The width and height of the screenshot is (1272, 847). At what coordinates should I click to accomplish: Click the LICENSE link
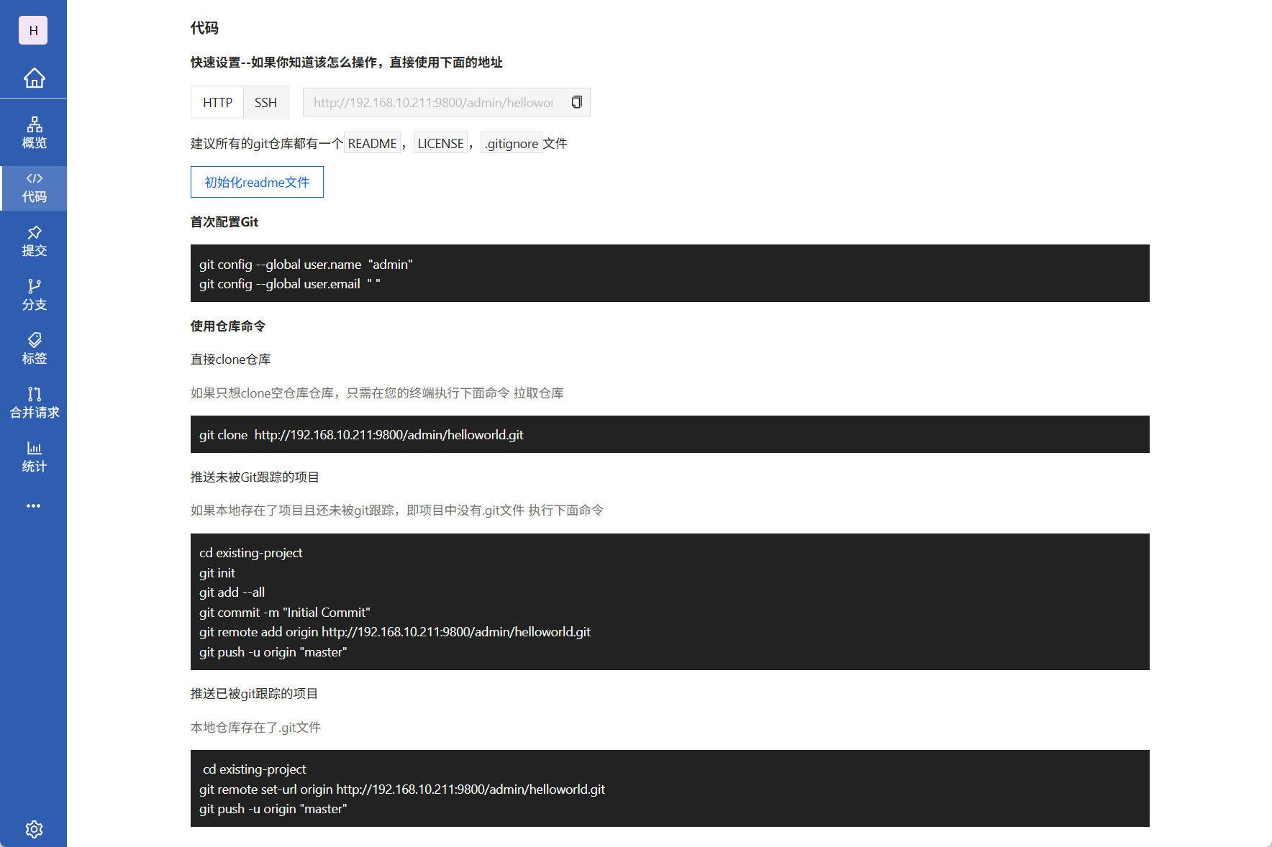440,143
